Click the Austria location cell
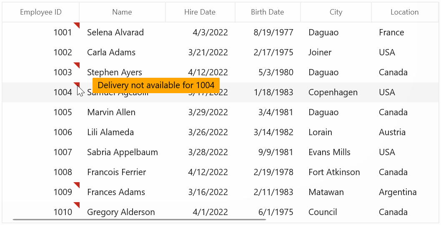 pos(405,132)
